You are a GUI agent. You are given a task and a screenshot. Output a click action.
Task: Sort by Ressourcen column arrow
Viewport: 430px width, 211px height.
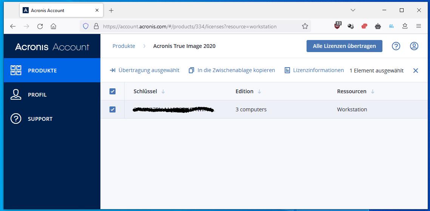pos(373,92)
